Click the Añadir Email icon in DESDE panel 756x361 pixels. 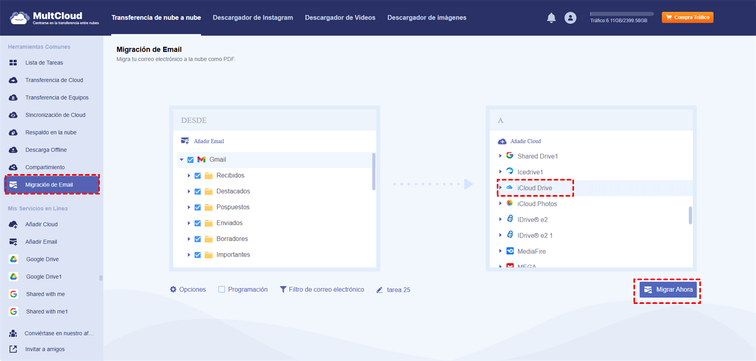pos(185,141)
